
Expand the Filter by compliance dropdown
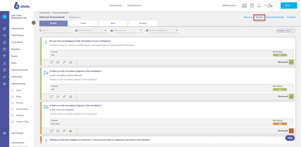pos(162,30)
